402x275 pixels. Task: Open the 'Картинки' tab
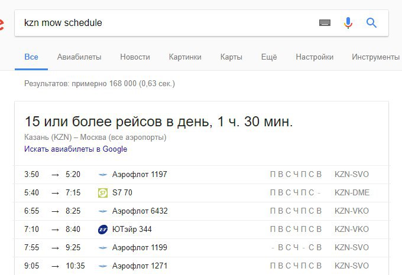click(185, 57)
